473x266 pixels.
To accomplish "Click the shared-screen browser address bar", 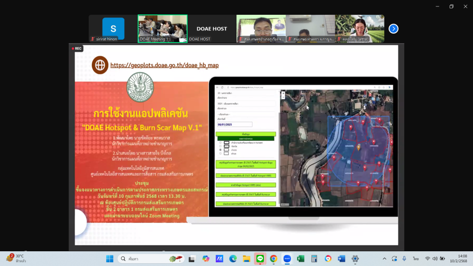I will click(299, 87).
